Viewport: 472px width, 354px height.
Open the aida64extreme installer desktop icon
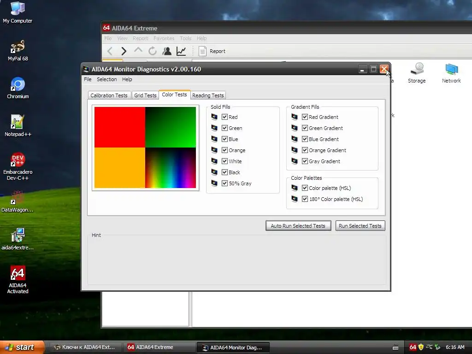18,239
